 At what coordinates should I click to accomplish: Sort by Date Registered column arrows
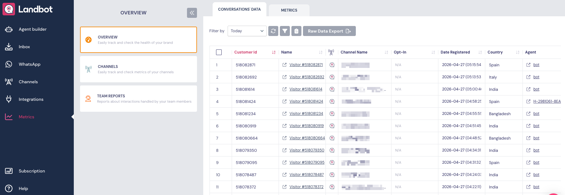coord(480,52)
